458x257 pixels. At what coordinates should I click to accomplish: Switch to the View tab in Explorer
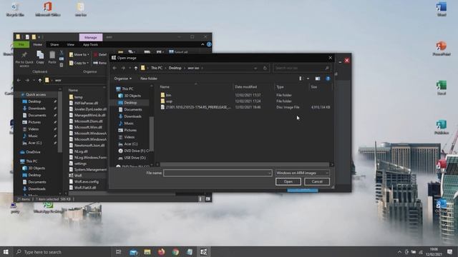click(71, 44)
